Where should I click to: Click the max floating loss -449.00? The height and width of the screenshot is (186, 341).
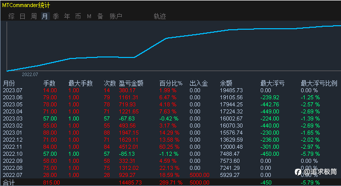point(270,111)
